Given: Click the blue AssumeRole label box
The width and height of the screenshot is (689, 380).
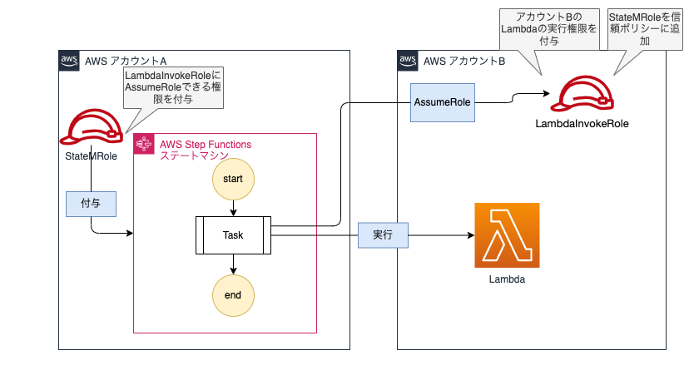Looking at the screenshot, I should [442, 102].
